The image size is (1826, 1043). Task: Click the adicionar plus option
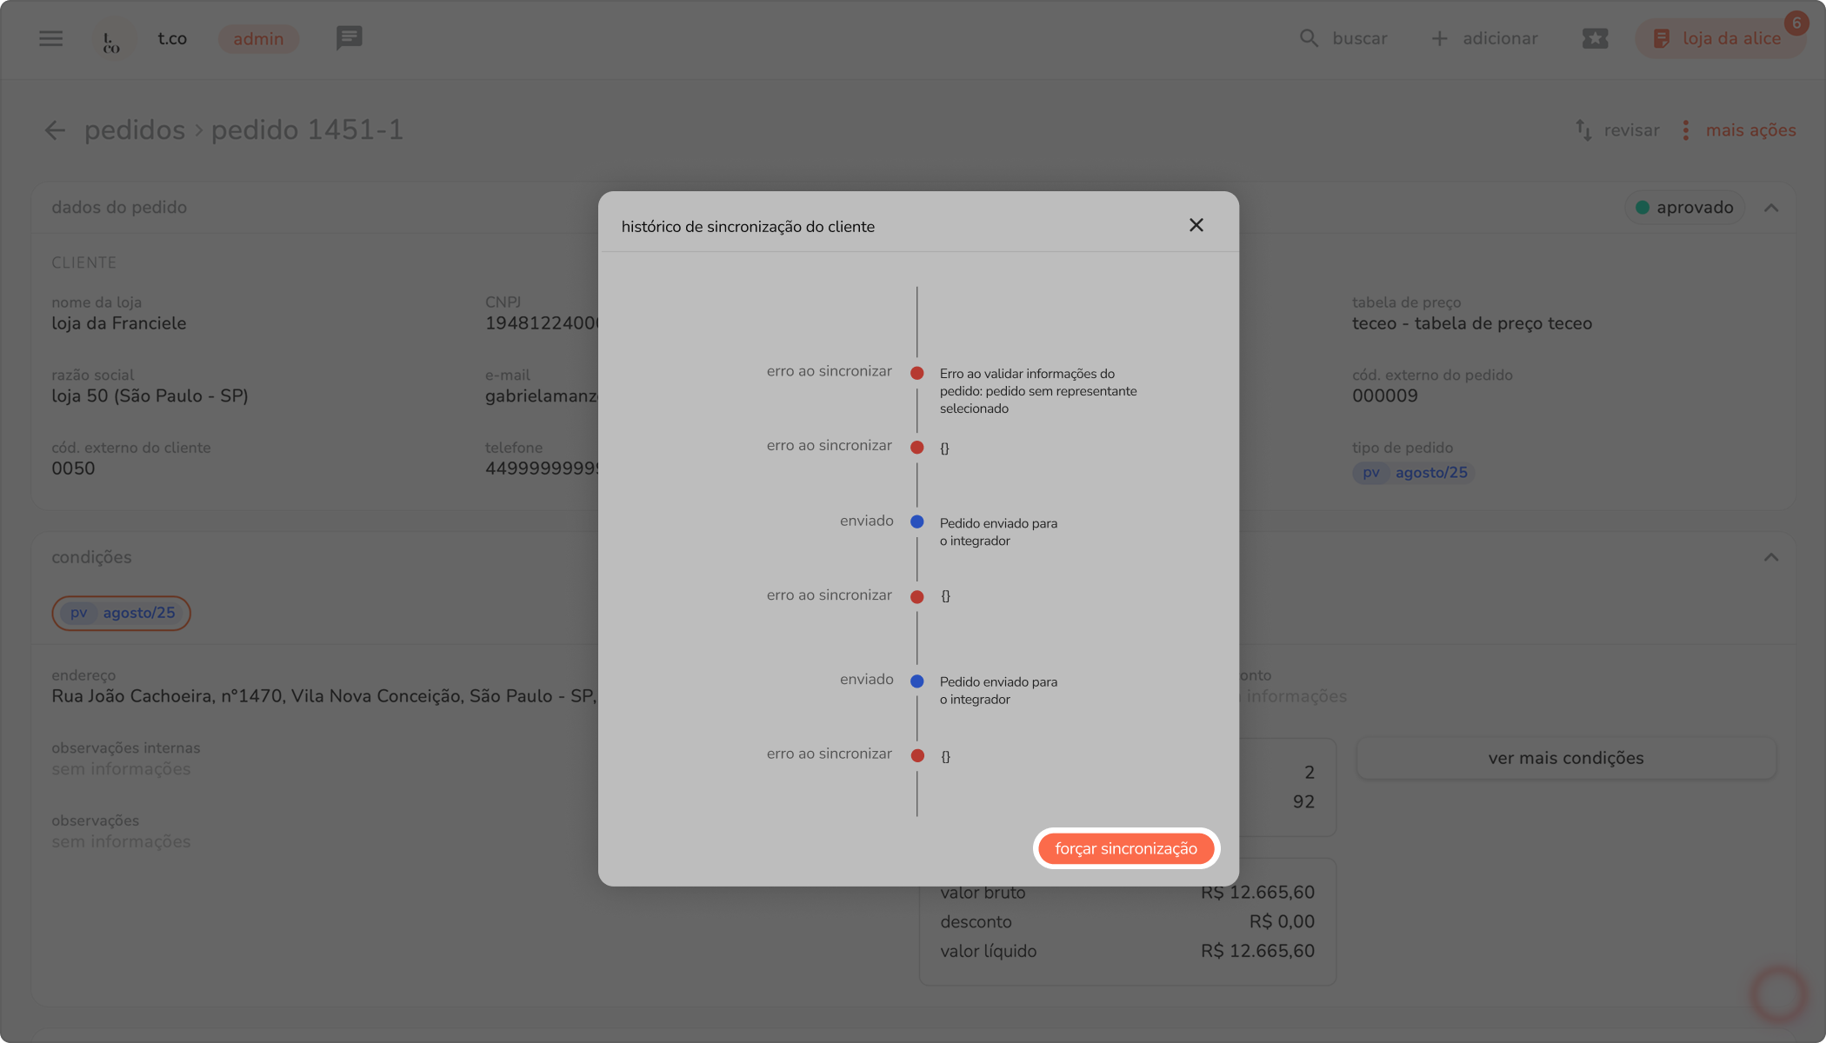[1485, 38]
